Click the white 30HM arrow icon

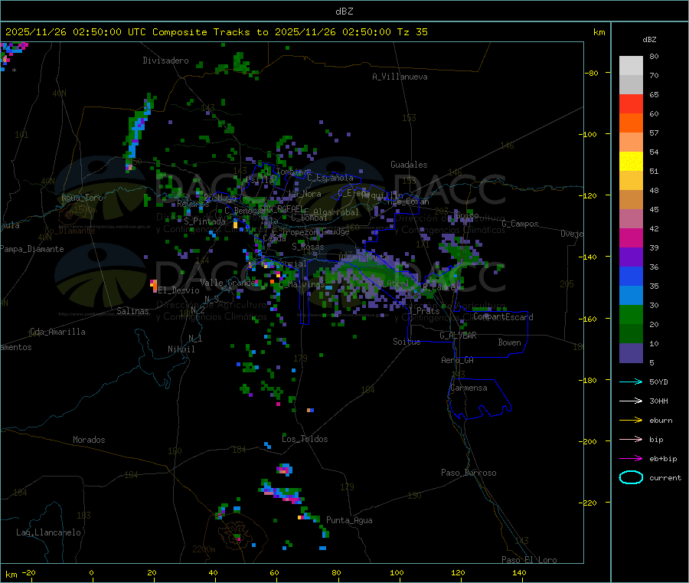point(631,401)
